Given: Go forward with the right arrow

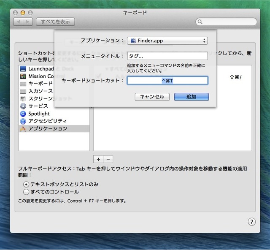Looking at the screenshot, I should pyautogui.click(x=28, y=22).
